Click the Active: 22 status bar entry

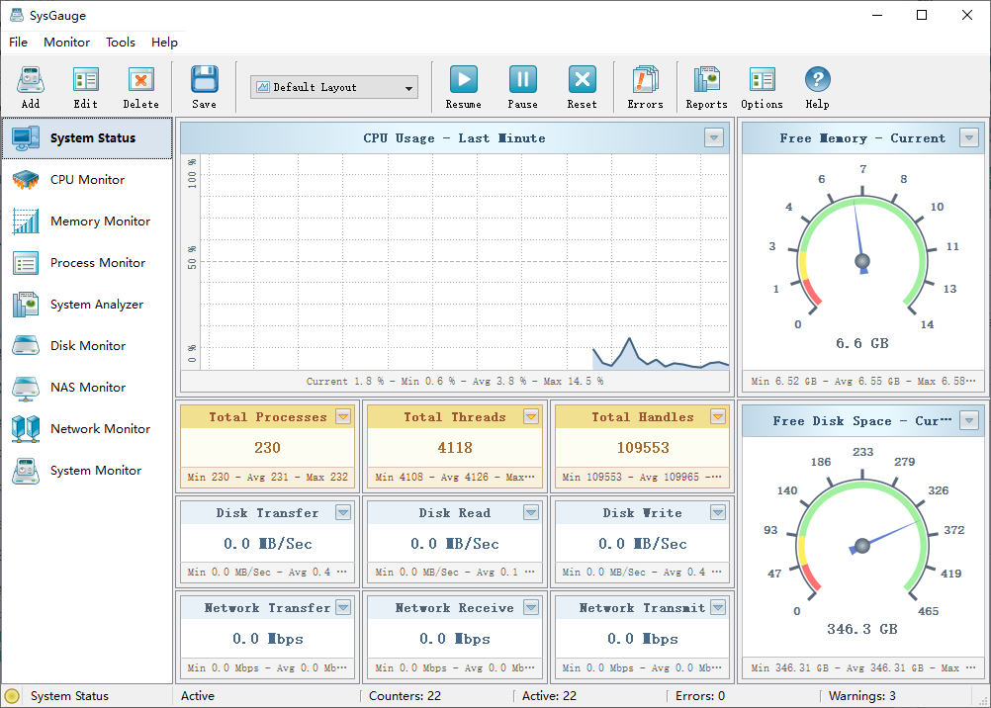click(x=549, y=696)
